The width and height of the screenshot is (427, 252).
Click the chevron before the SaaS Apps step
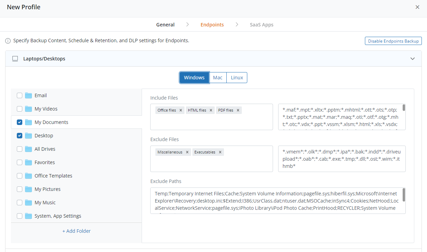(237, 25)
